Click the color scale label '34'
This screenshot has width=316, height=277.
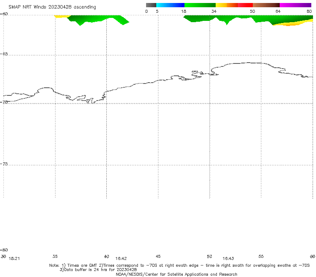point(214,12)
